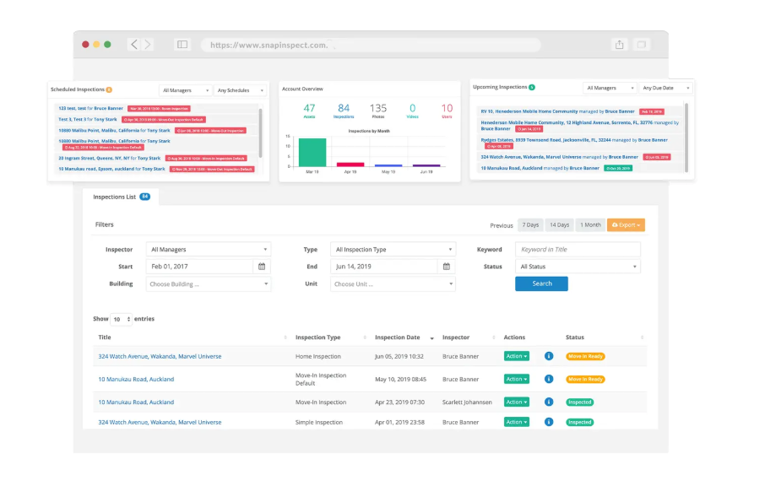The image size is (765, 486).
Task: Click the browser back arrow
Action: pos(133,45)
